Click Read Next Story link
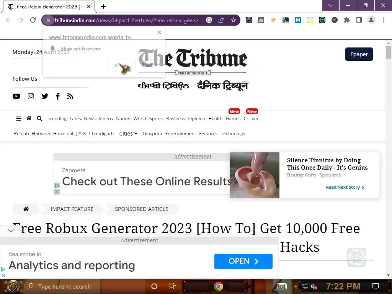 pos(345,187)
